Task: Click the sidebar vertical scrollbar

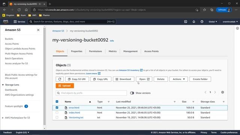Action: point(44,76)
